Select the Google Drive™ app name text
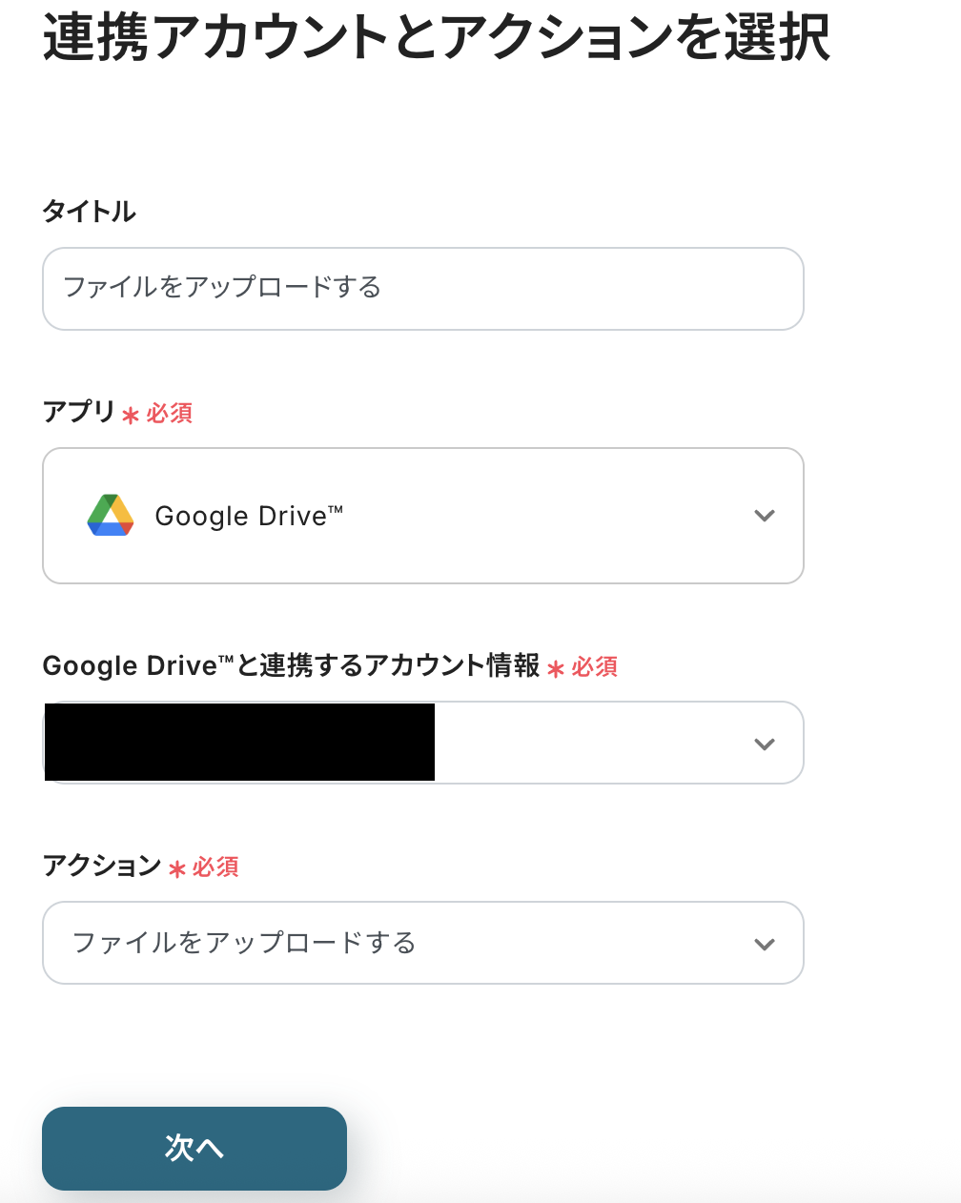961x1203 pixels. coord(248,516)
